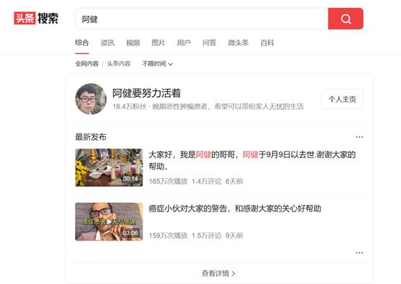The height and width of the screenshot is (284, 401).
Task: Click the 最新发布 section heading
Action: click(x=90, y=137)
